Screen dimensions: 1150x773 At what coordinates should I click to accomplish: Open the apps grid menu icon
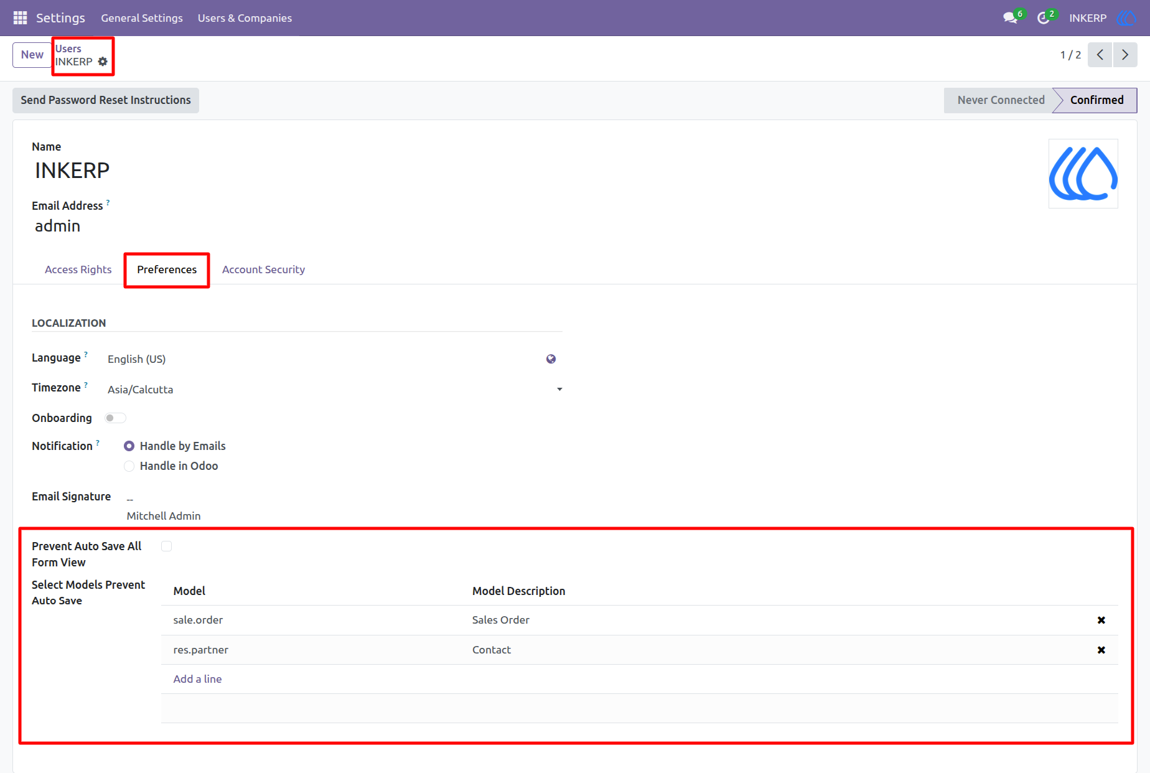(20, 18)
